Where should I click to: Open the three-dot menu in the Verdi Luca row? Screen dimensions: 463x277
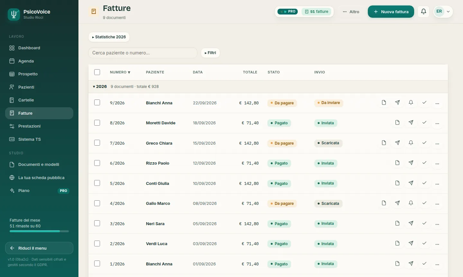point(437,244)
